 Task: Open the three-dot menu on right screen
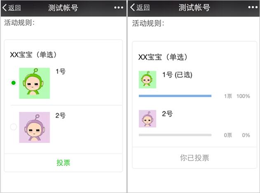click(253, 8)
